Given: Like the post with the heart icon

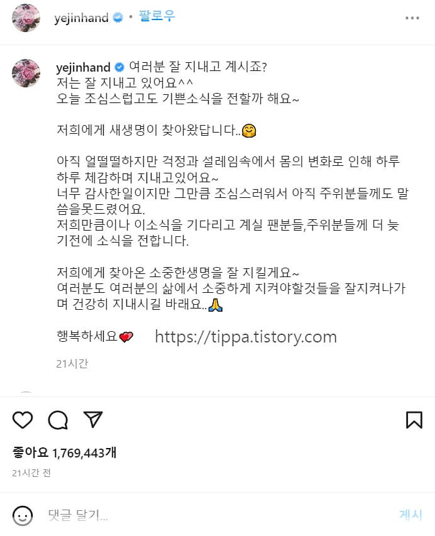Looking at the screenshot, I should point(23,420).
